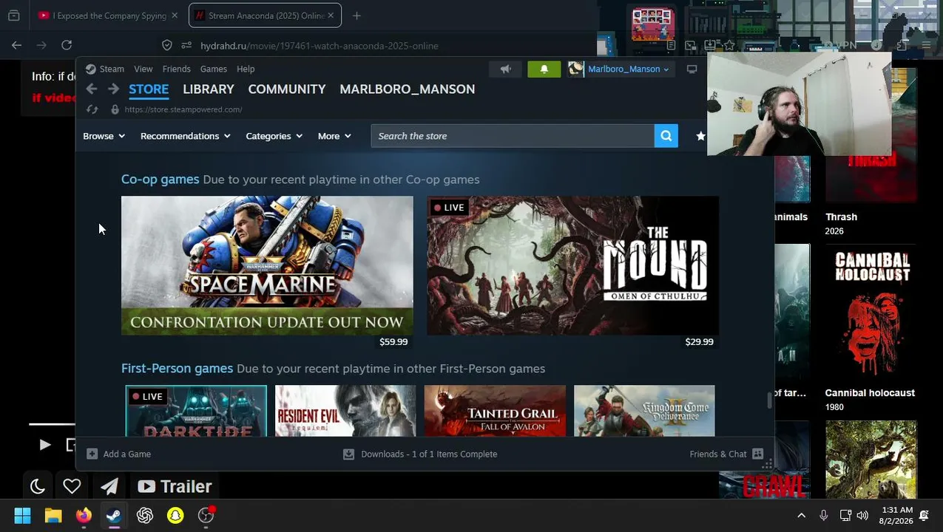Open ChatGPT app from the taskbar
This screenshot has width=943, height=532.
click(145, 515)
